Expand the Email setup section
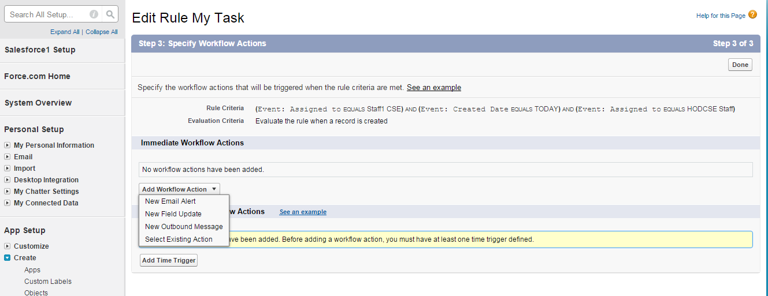This screenshot has height=296, width=768. (x=8, y=157)
